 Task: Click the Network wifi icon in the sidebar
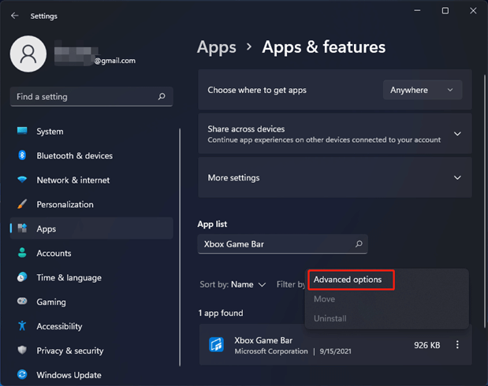point(22,180)
